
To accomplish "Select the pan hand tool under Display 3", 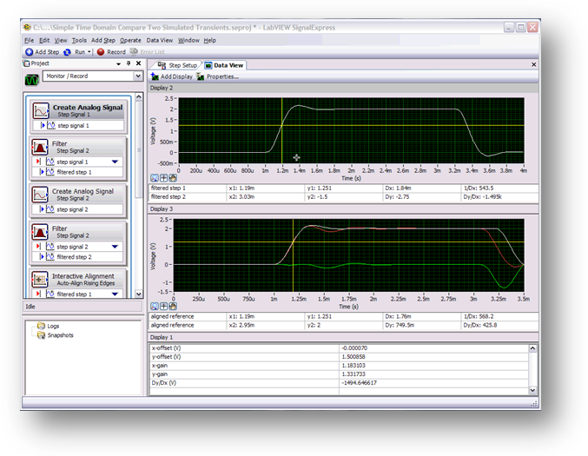I will pos(173,306).
